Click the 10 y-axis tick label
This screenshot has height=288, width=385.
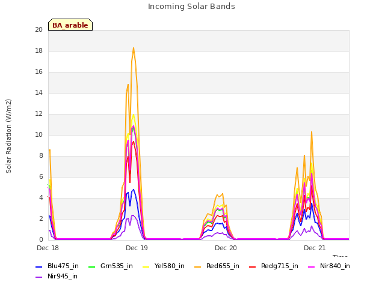[x=38, y=134]
